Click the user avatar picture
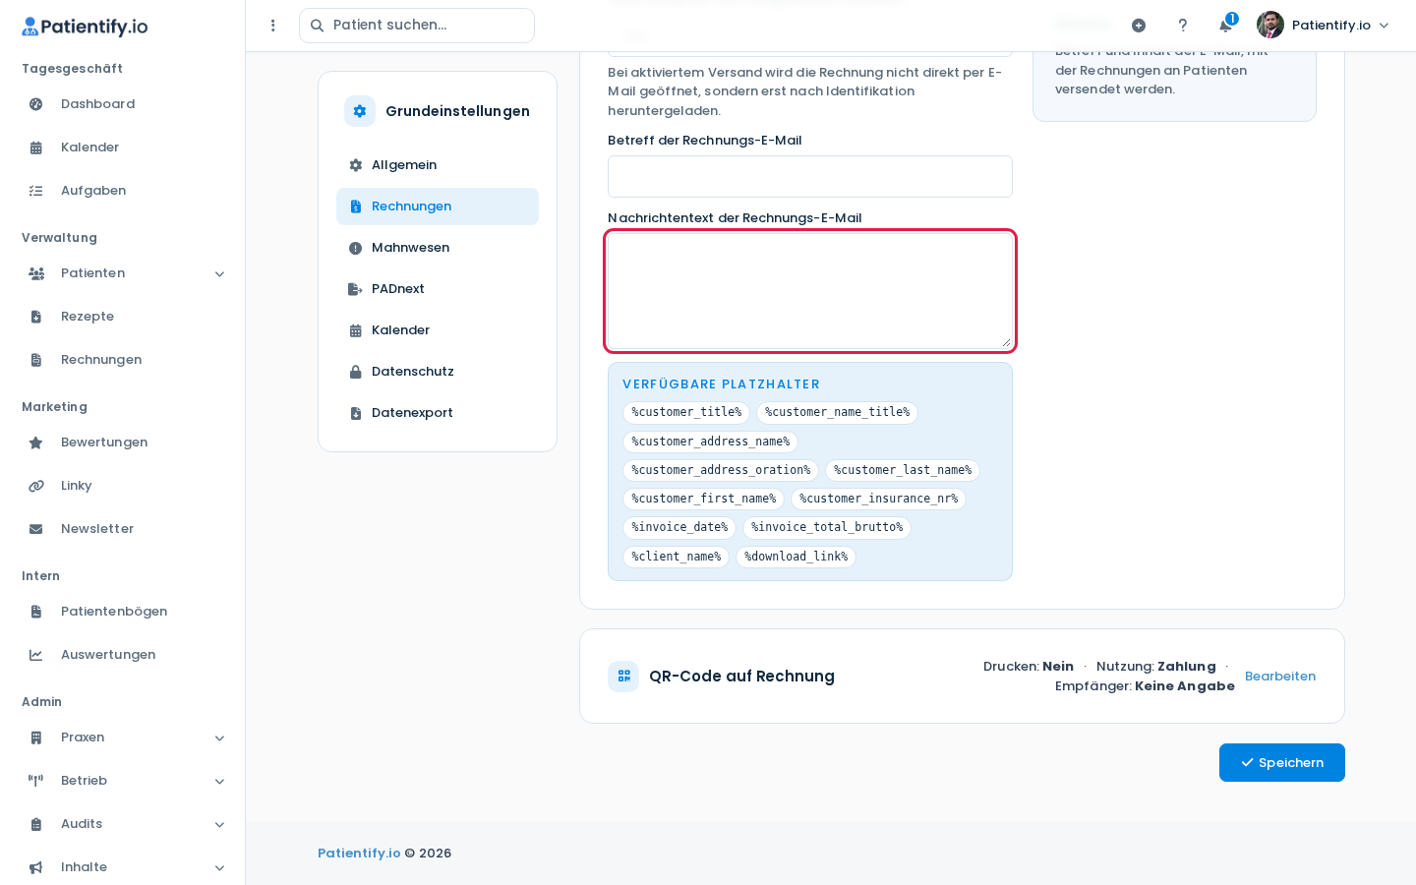1416x885 pixels. point(1270,25)
